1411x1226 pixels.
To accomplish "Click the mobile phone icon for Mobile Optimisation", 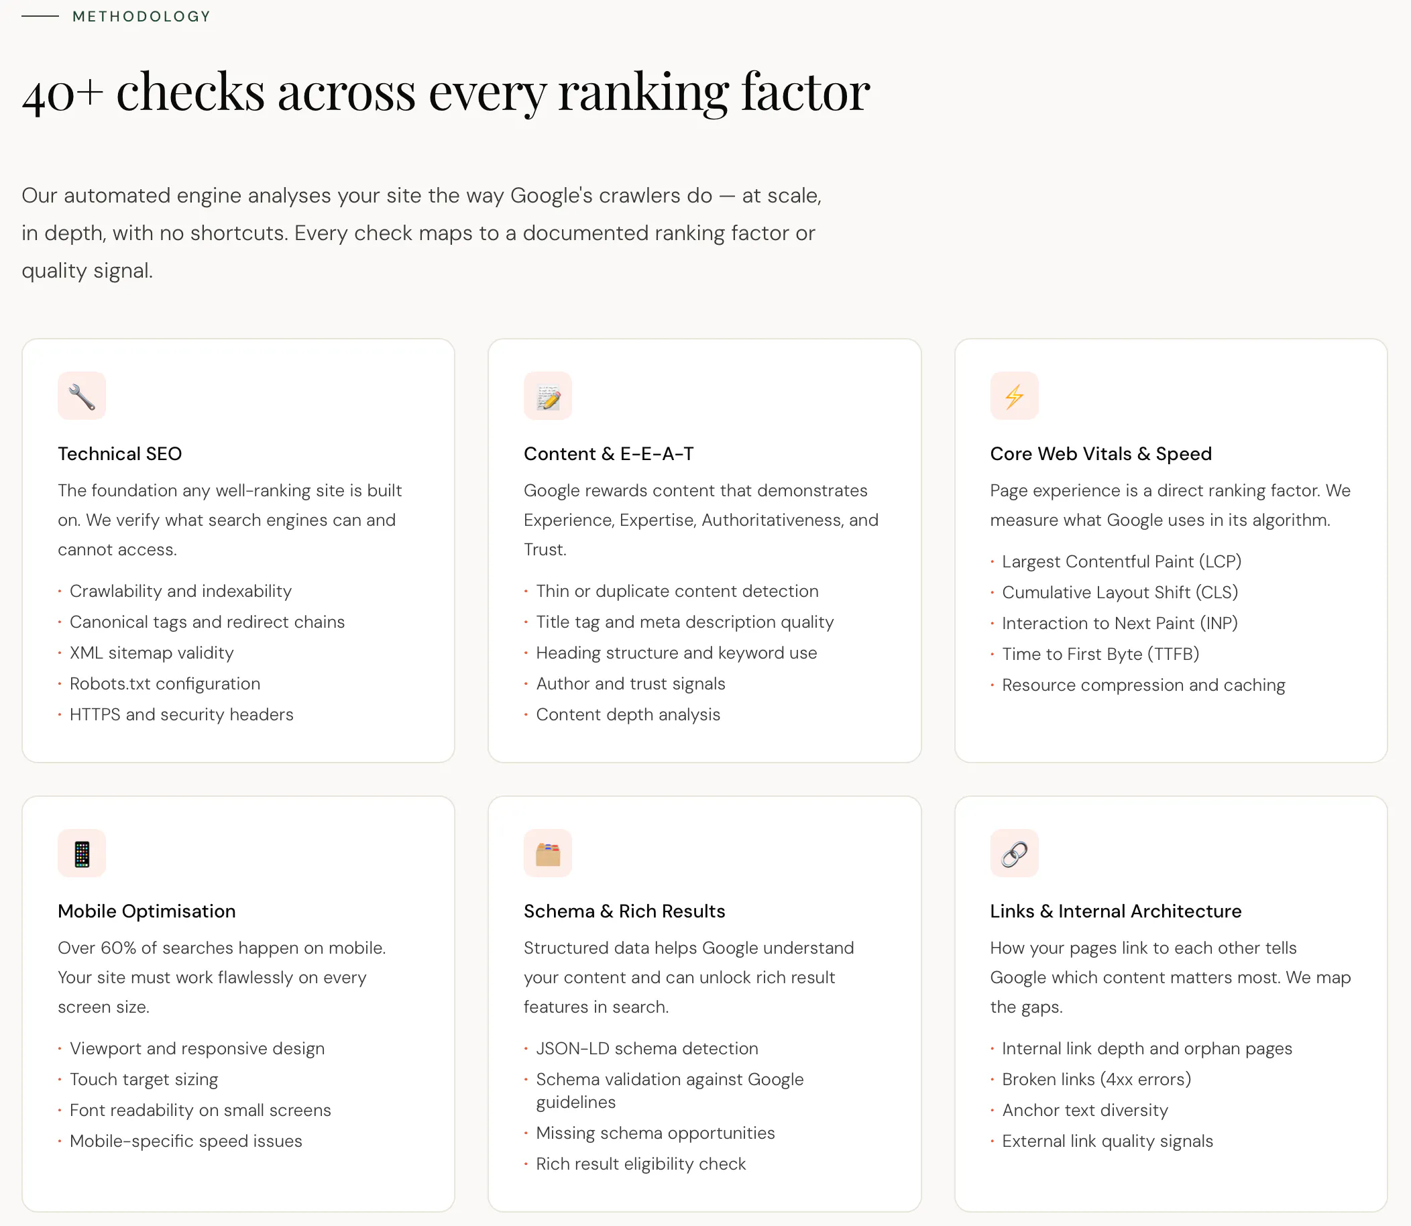I will point(81,853).
